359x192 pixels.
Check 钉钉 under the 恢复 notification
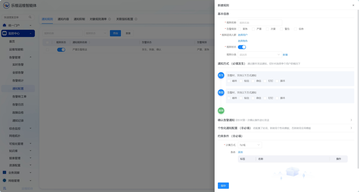tap(265, 98)
